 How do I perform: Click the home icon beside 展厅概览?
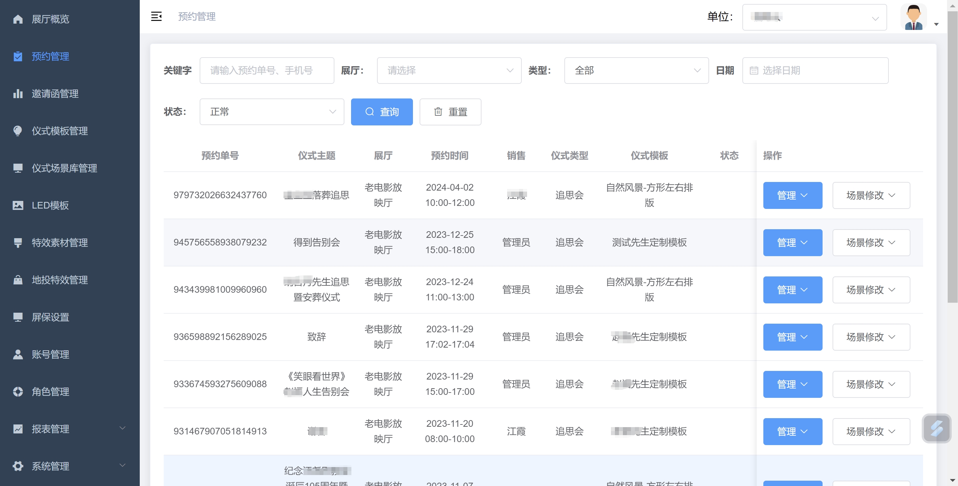tap(18, 19)
